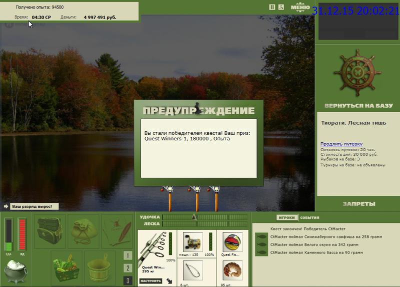Viewport: 400px width, 287px height.
Task: Switch to rod setup 3
Action: pos(128,281)
